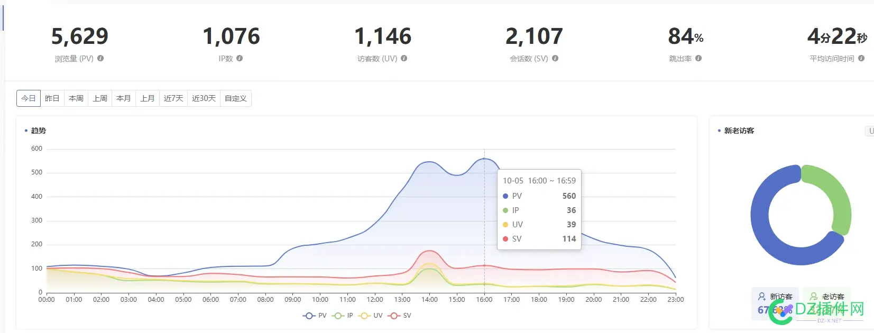Click info icon next to 访客数 (UV)

click(x=404, y=59)
